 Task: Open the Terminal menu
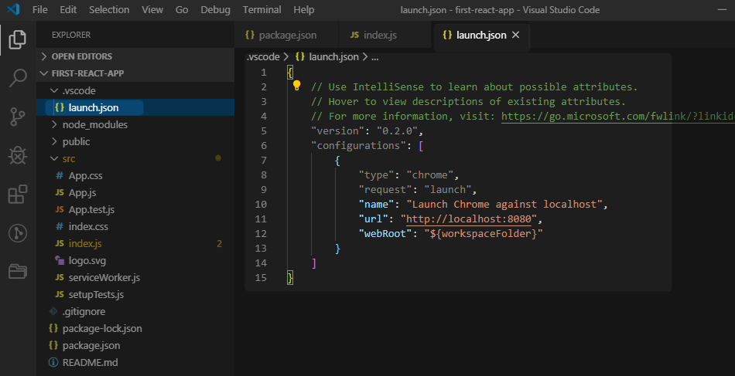(x=262, y=9)
